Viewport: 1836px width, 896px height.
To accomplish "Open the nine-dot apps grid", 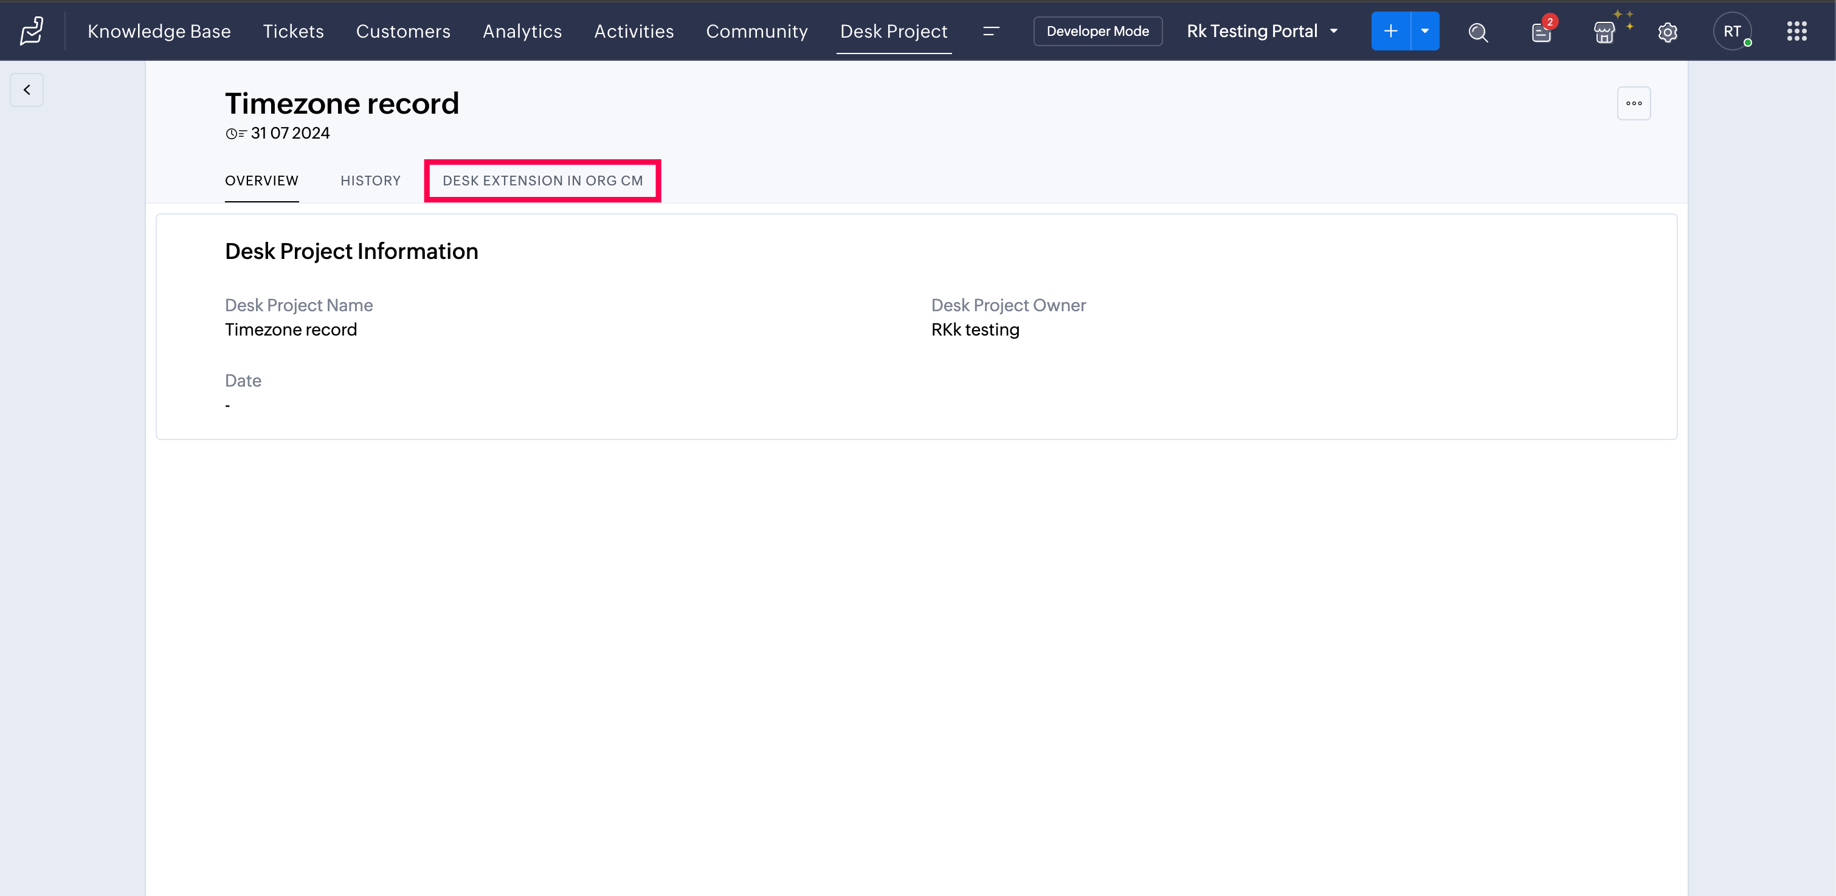I will [x=1796, y=32].
